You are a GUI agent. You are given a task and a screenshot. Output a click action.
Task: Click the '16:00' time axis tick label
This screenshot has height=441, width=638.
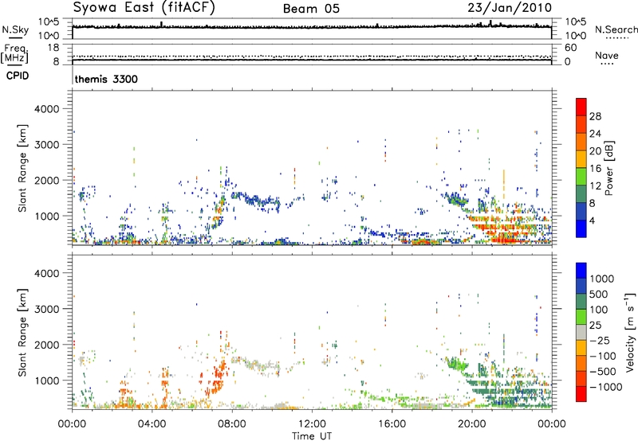tap(392, 424)
